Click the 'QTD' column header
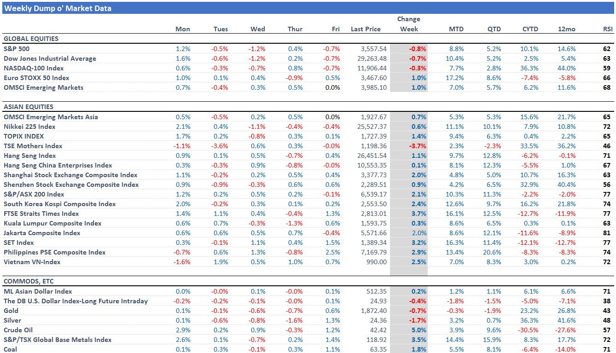 click(x=494, y=29)
